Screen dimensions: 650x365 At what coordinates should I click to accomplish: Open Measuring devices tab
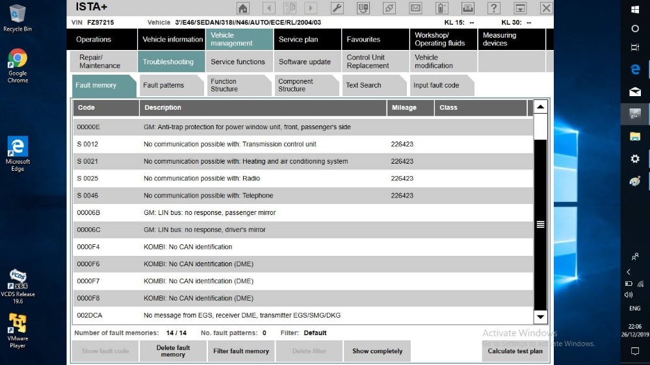tap(511, 40)
